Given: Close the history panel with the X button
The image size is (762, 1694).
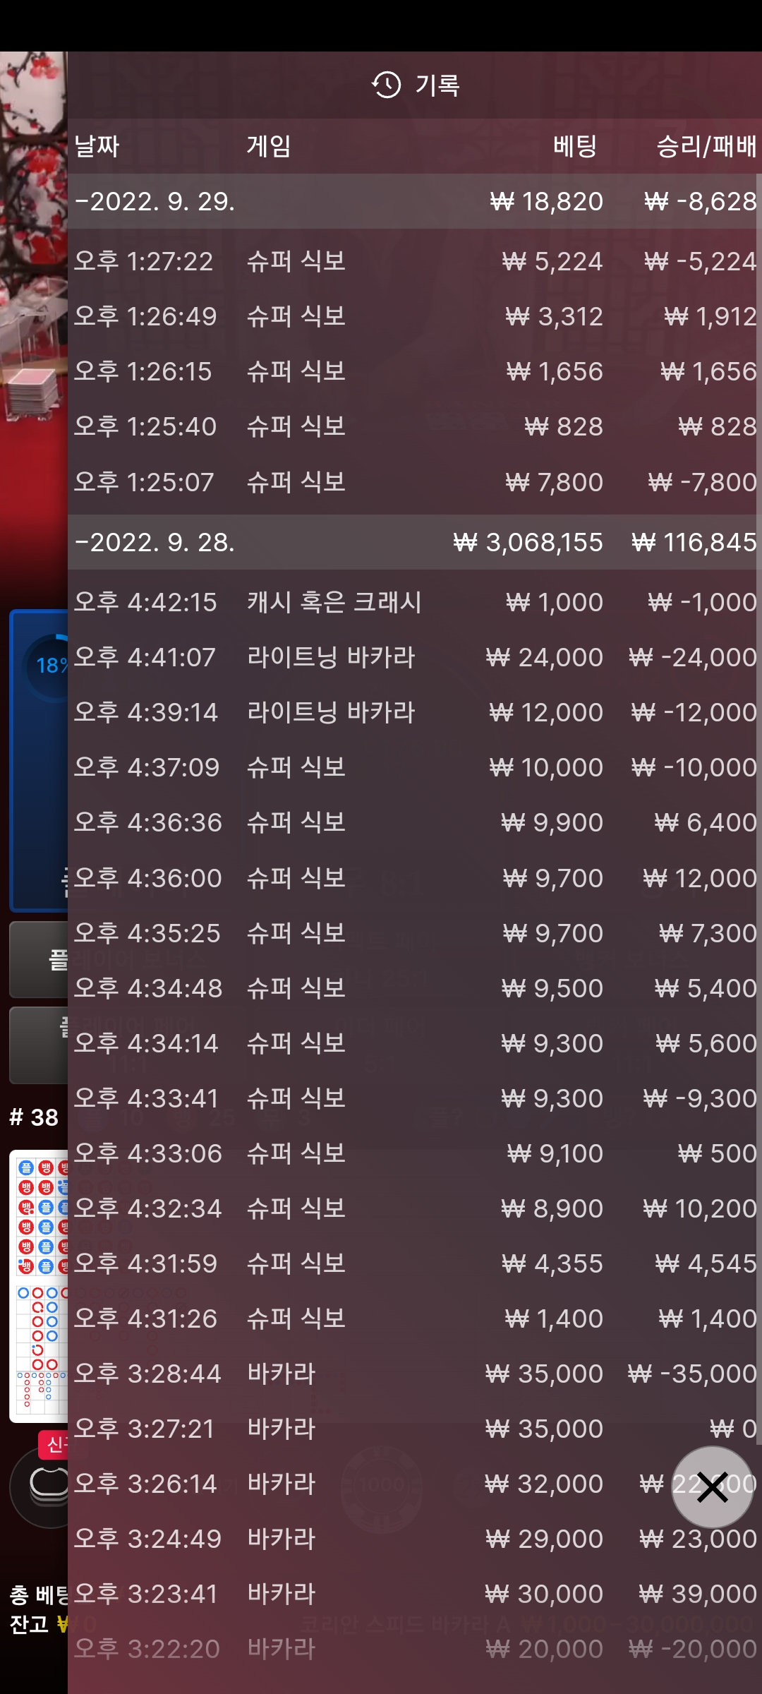Looking at the screenshot, I should tap(712, 1487).
